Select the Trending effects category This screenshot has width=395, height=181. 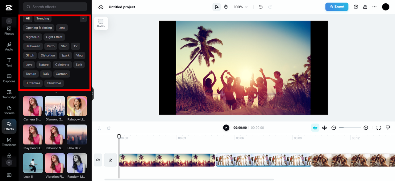click(x=43, y=18)
